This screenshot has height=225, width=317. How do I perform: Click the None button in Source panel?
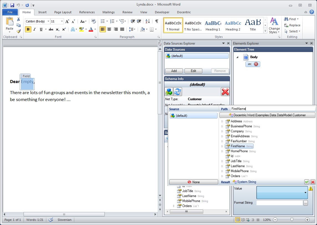[x=193, y=182]
